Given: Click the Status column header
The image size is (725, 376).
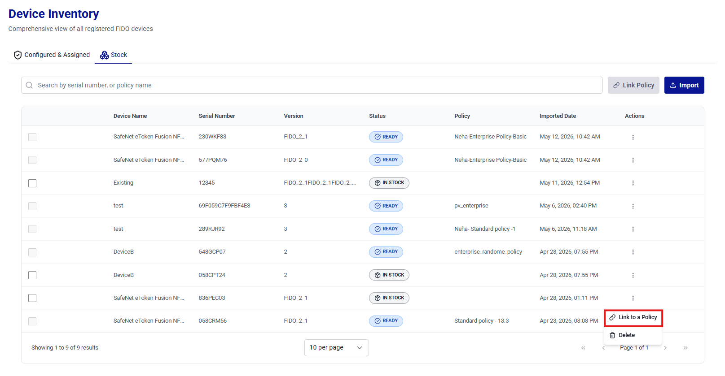Looking at the screenshot, I should 377,116.
